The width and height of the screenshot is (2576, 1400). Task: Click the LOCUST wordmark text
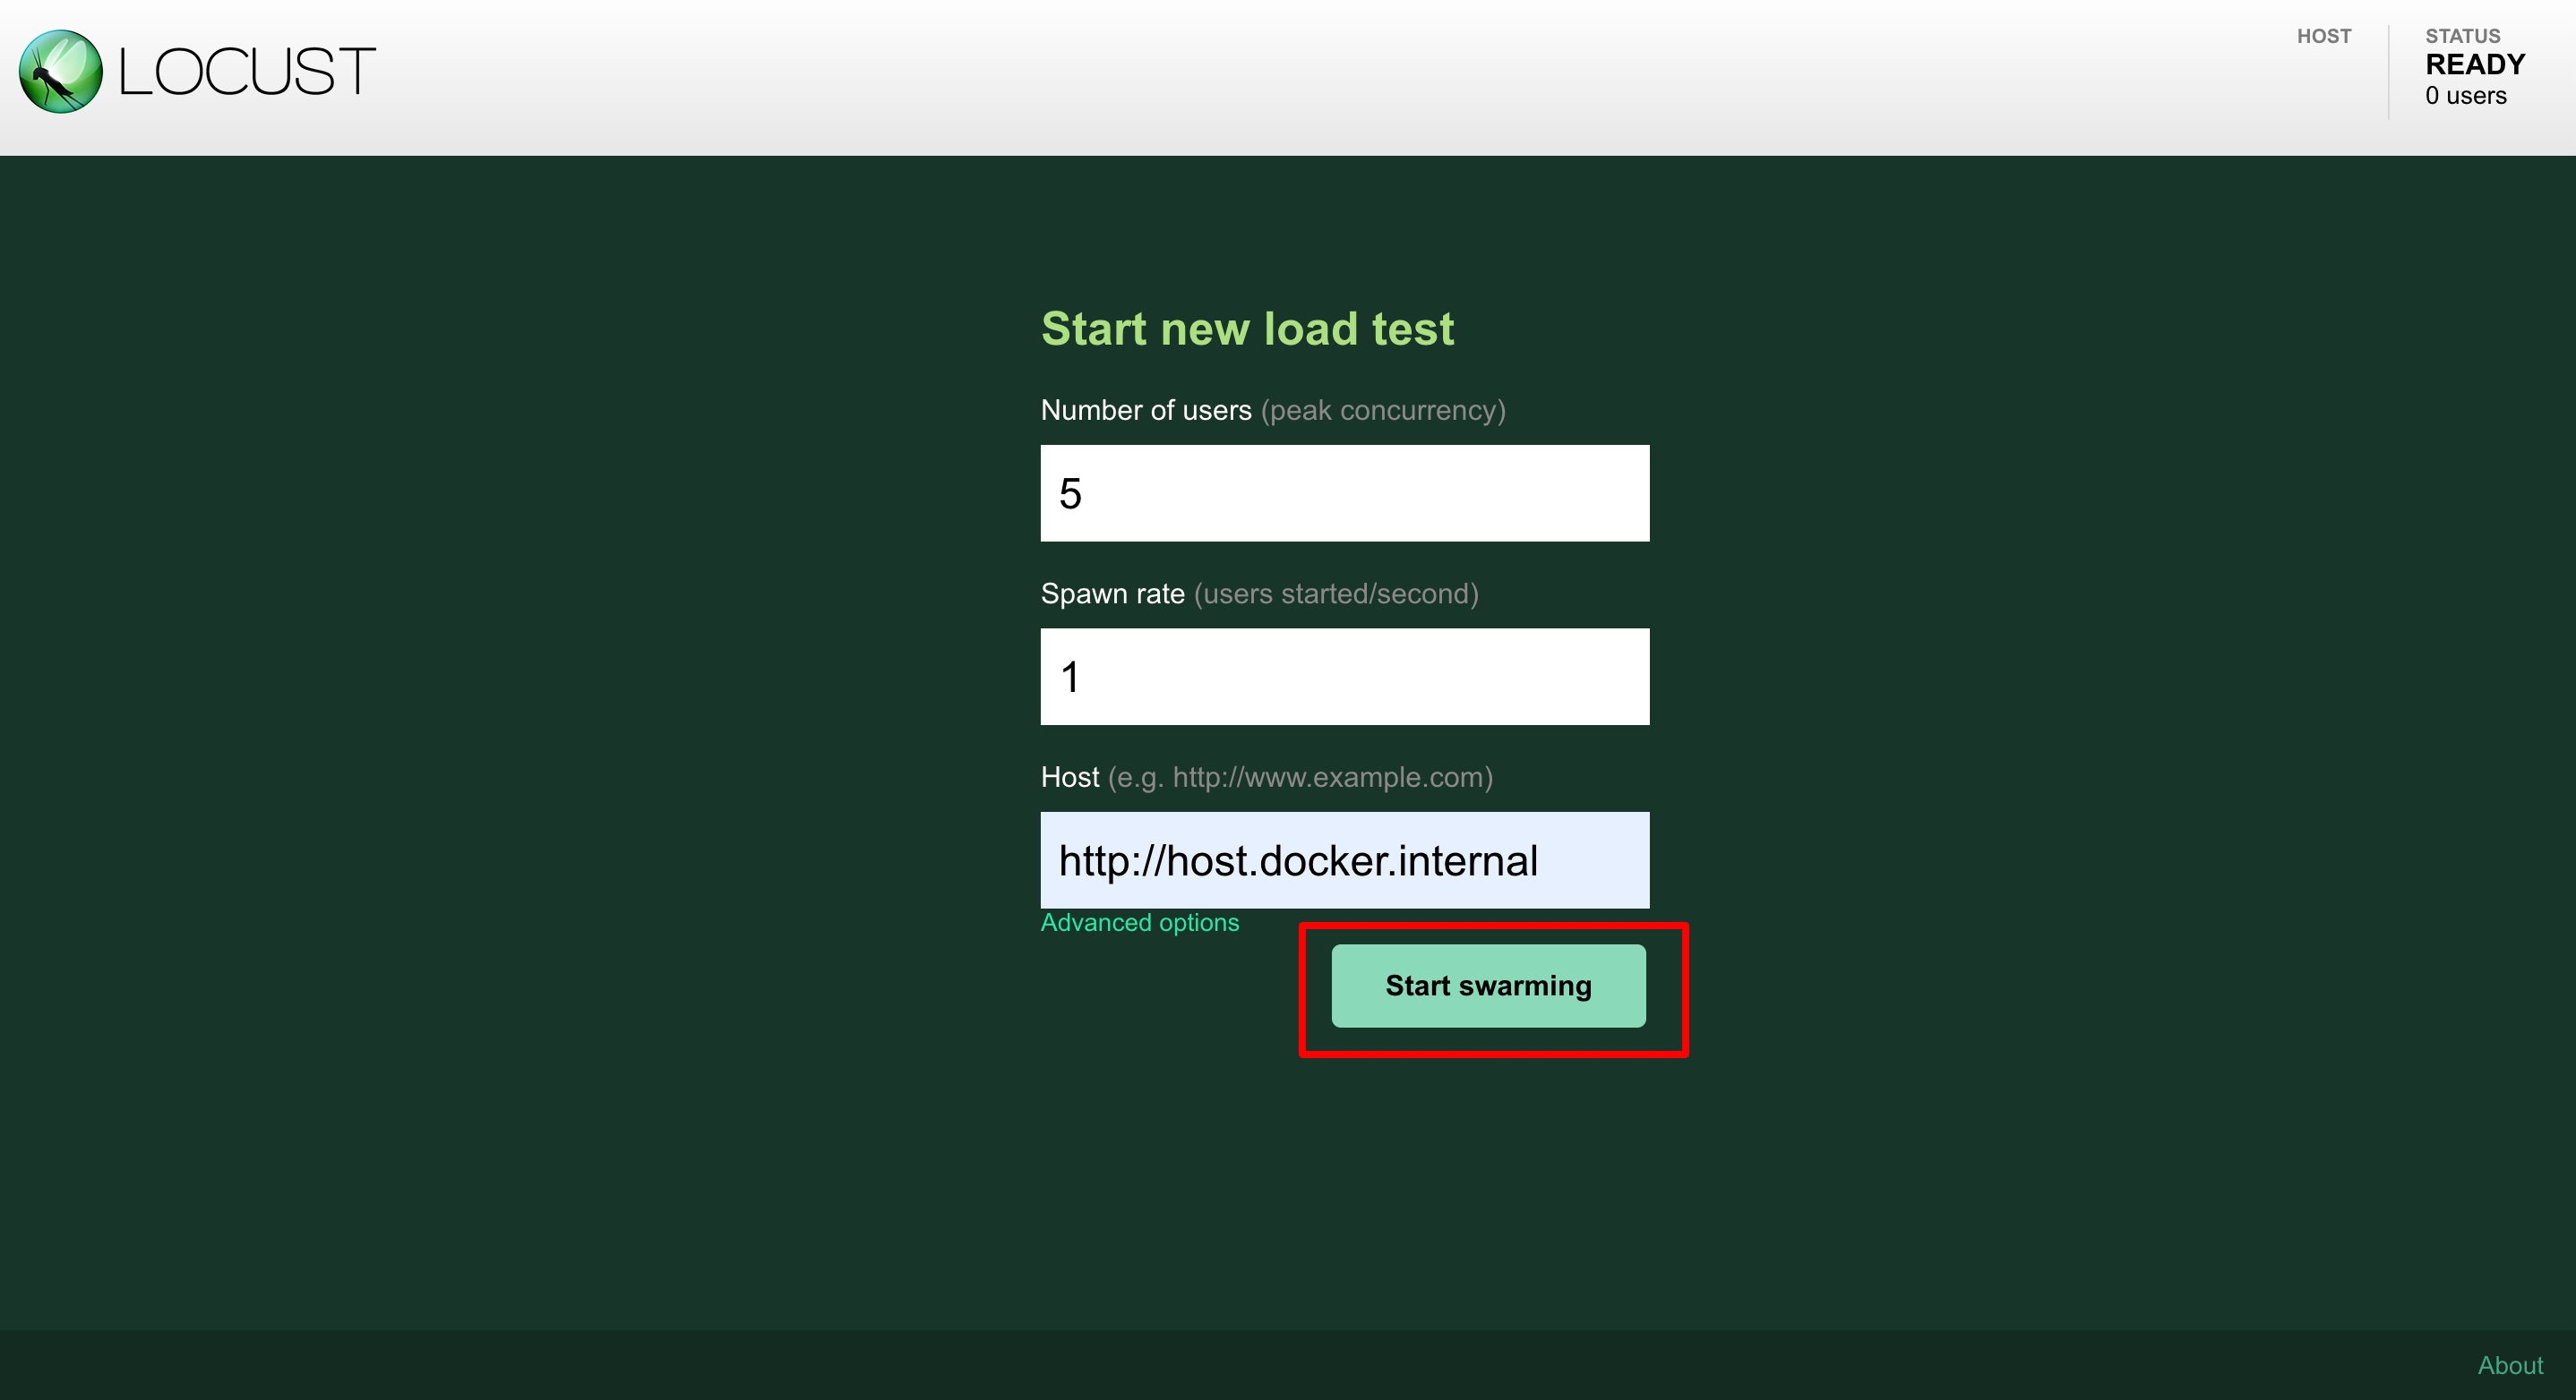[x=246, y=72]
